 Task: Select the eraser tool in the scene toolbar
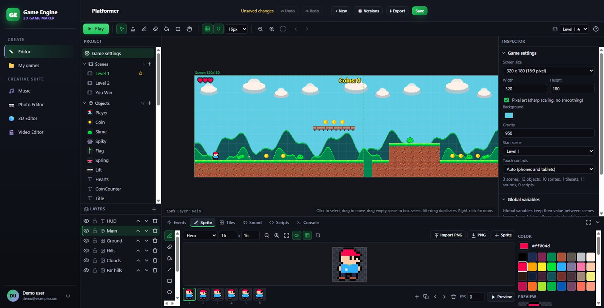coord(156,29)
